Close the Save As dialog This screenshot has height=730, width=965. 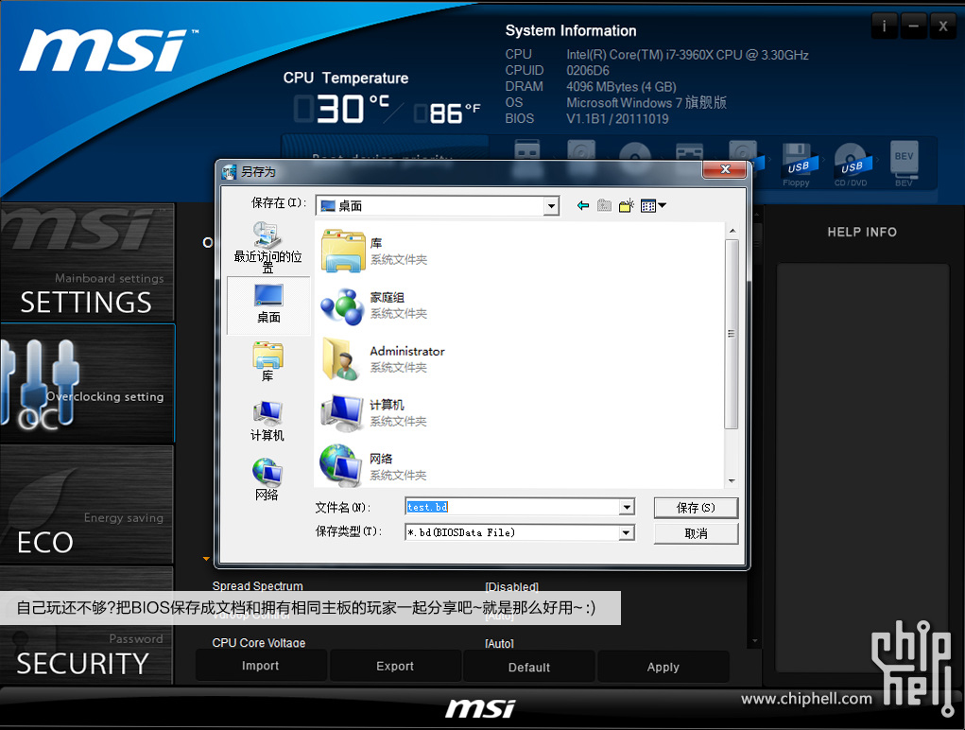pyautogui.click(x=725, y=169)
